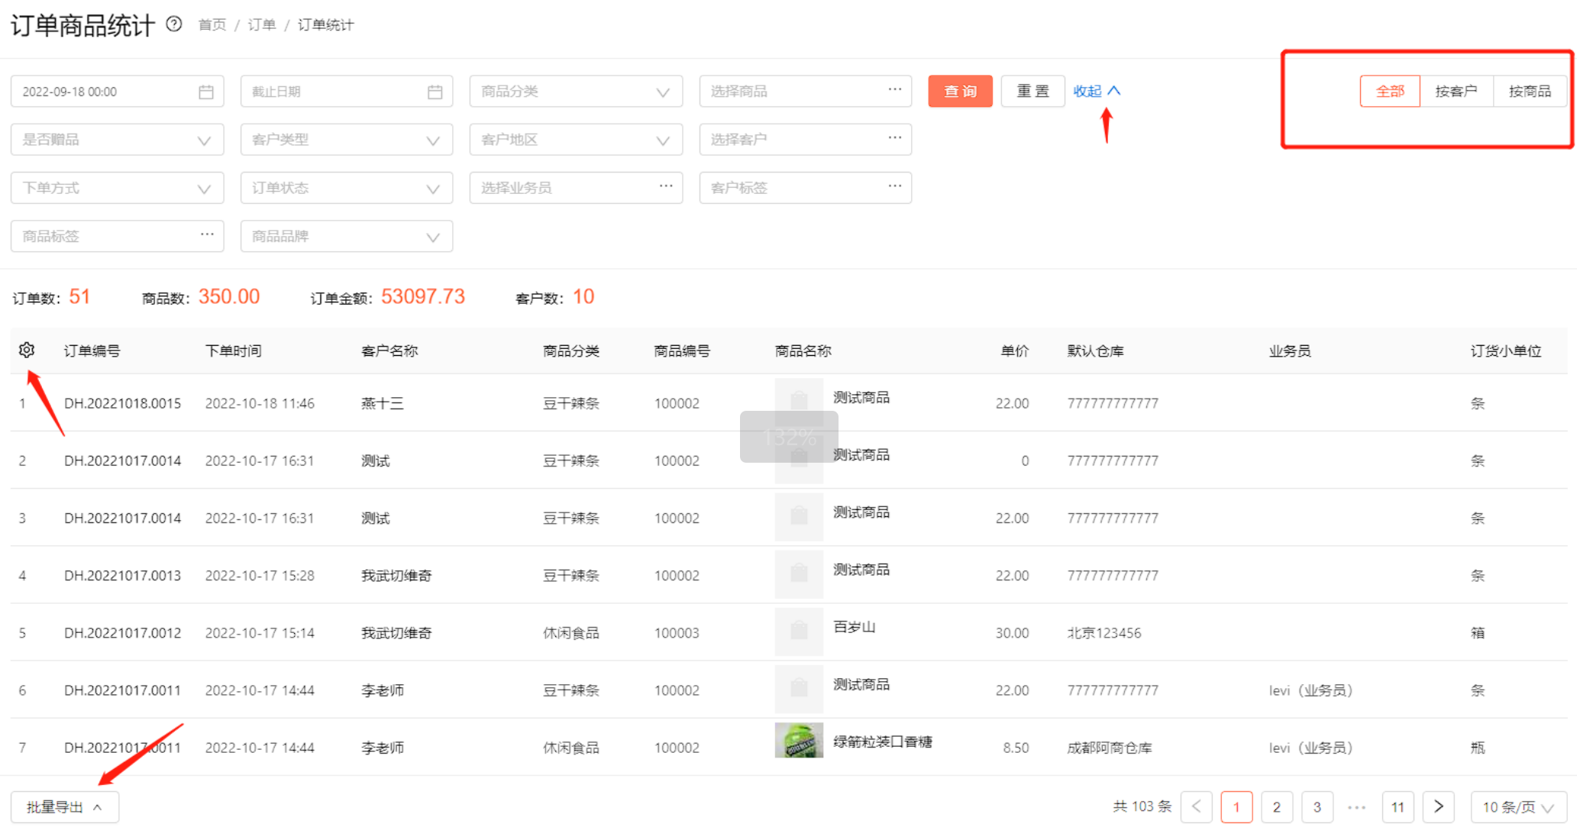The image size is (1577, 830).
Task: Click 订单统计 breadcrumb
Action: click(x=326, y=25)
